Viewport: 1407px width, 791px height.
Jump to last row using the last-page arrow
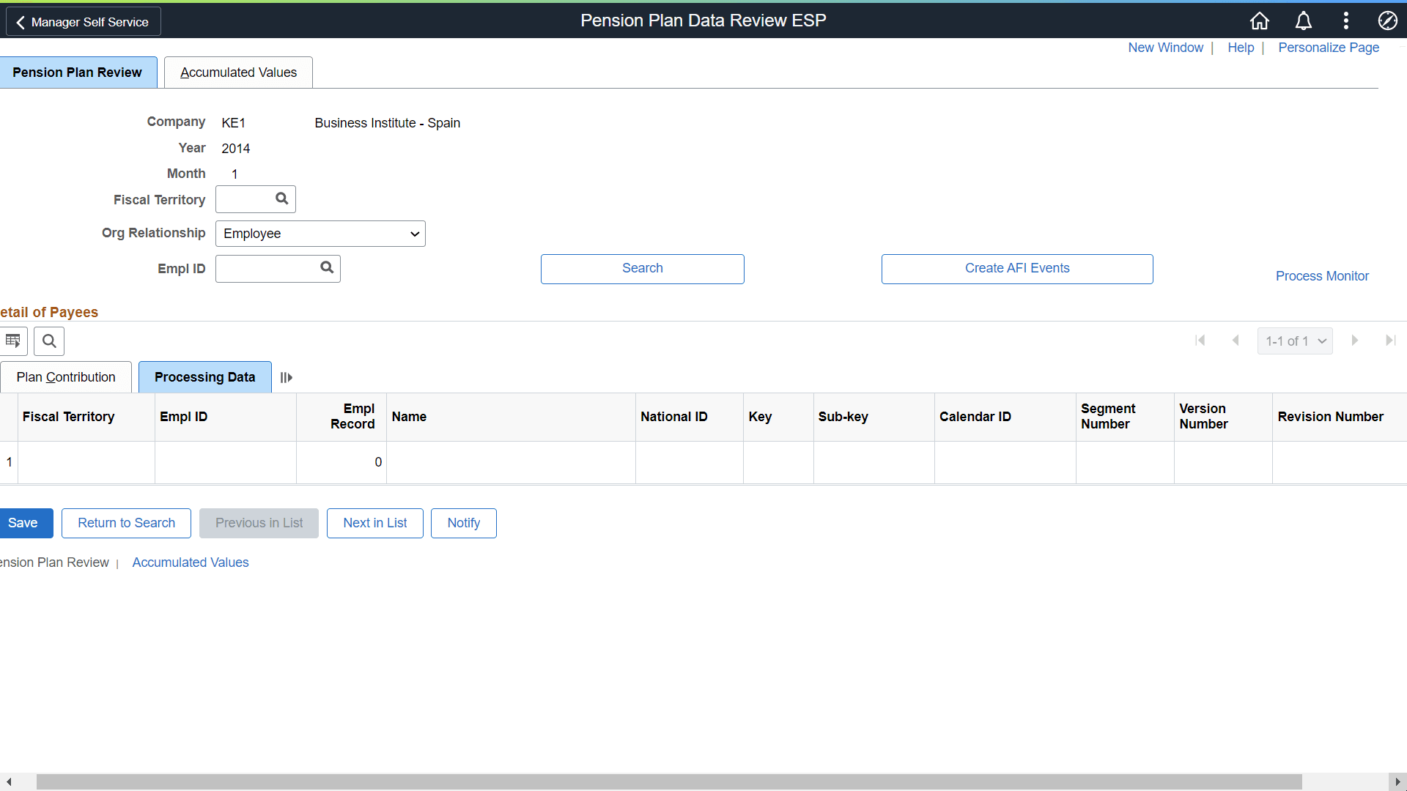(1391, 341)
